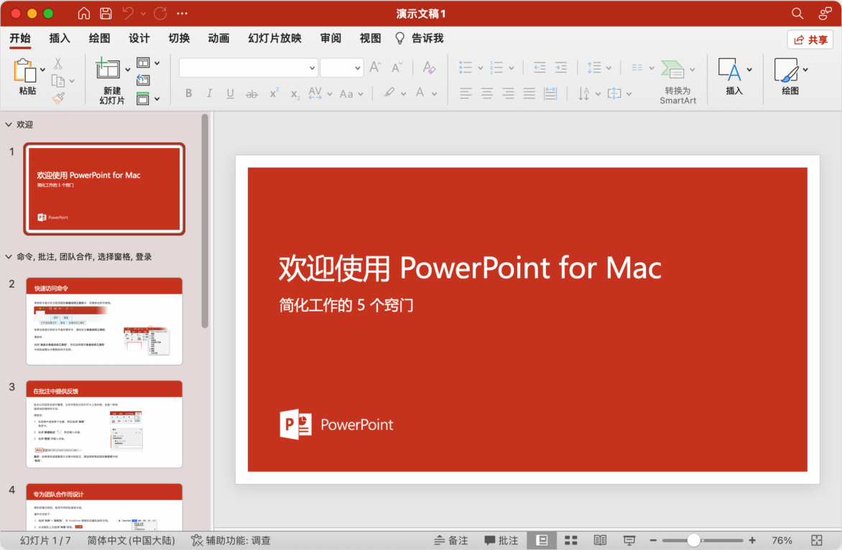Collapse the 欢迎 section
Viewport: 842px width, 550px height.
click(9, 124)
